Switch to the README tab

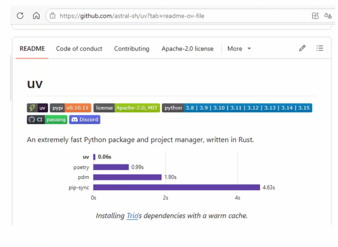(32, 49)
